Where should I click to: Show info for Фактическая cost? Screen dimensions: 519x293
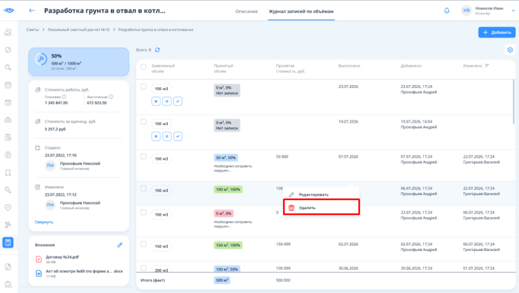click(111, 97)
